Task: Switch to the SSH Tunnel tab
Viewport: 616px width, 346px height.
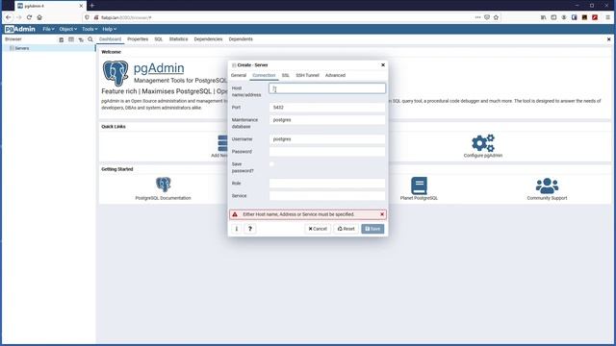Action: (x=307, y=75)
